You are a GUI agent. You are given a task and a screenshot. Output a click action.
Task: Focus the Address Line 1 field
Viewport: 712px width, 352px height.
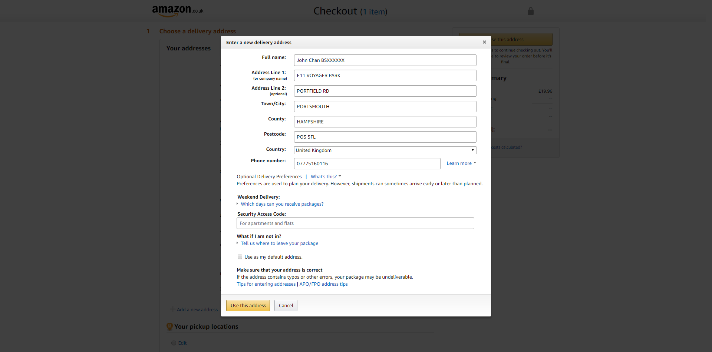[x=385, y=76]
